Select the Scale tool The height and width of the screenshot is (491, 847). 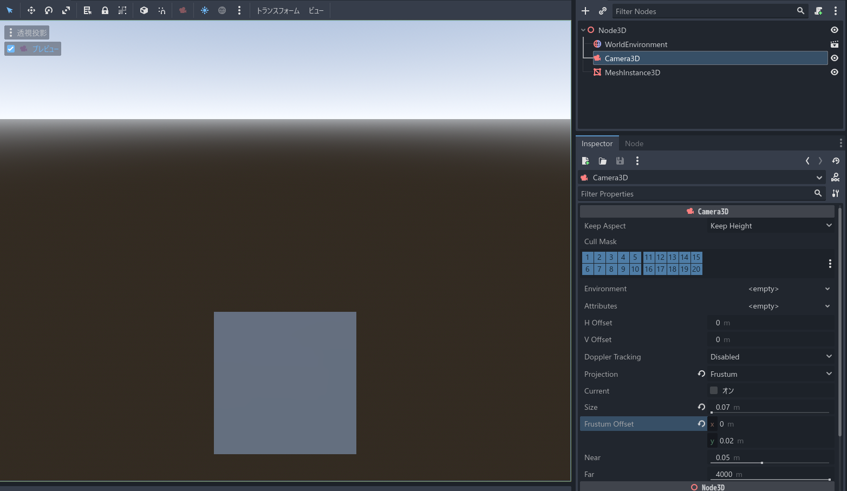pyautogui.click(x=66, y=10)
